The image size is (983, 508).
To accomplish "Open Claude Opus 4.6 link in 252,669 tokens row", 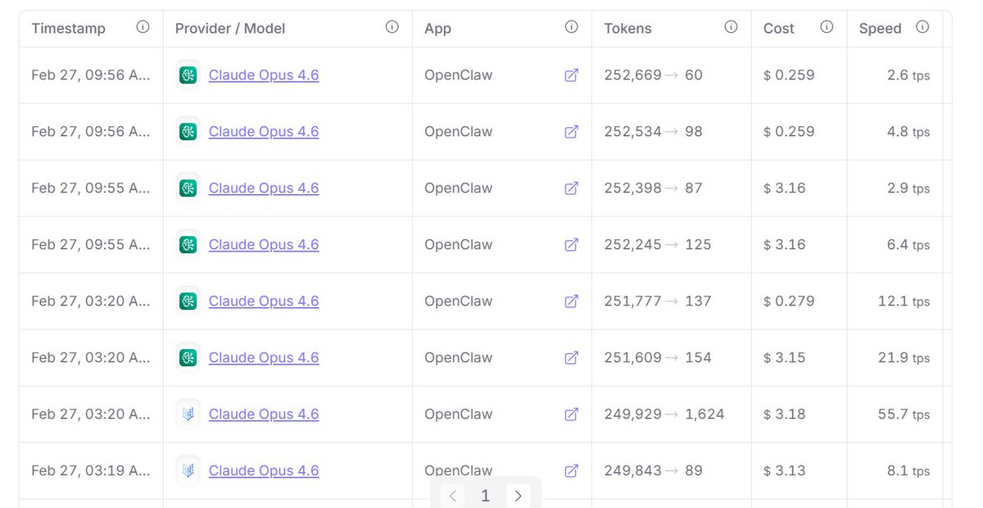I will point(264,75).
